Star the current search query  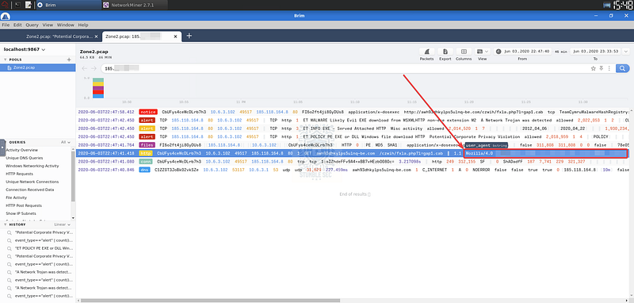[x=593, y=68]
